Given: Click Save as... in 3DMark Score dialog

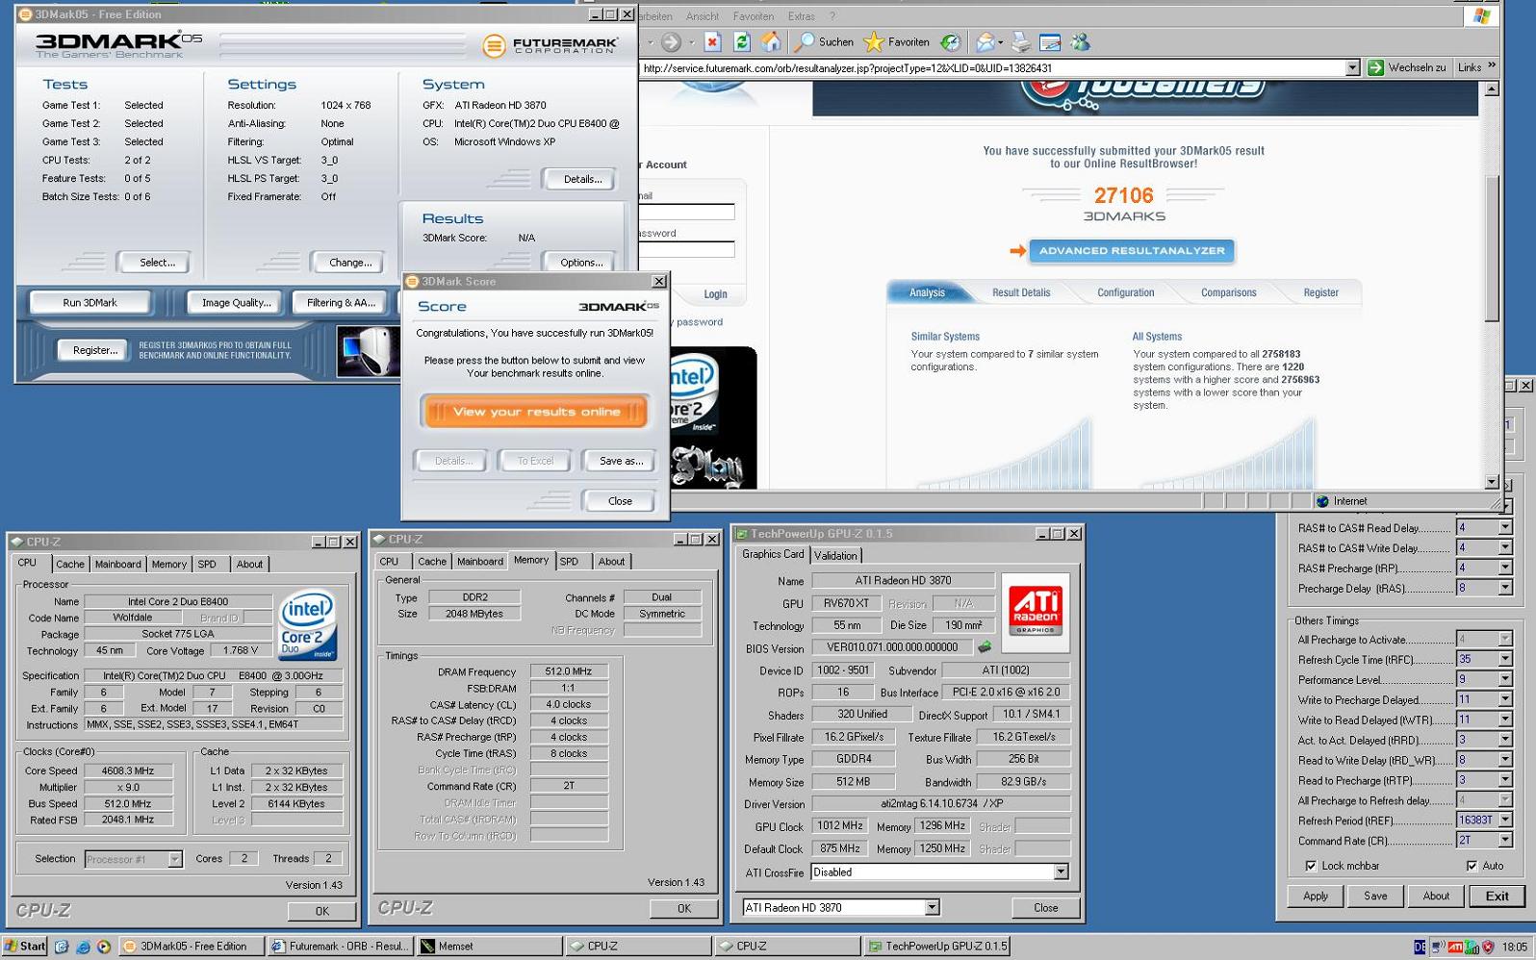Looking at the screenshot, I should point(621,461).
